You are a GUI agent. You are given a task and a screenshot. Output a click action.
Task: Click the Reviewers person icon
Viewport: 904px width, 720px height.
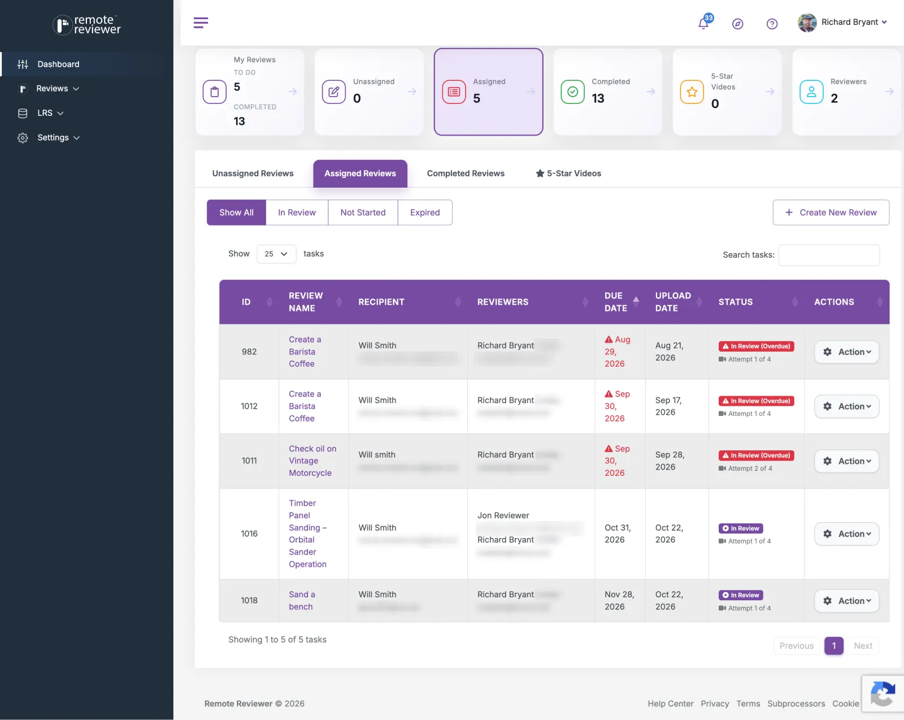click(811, 92)
